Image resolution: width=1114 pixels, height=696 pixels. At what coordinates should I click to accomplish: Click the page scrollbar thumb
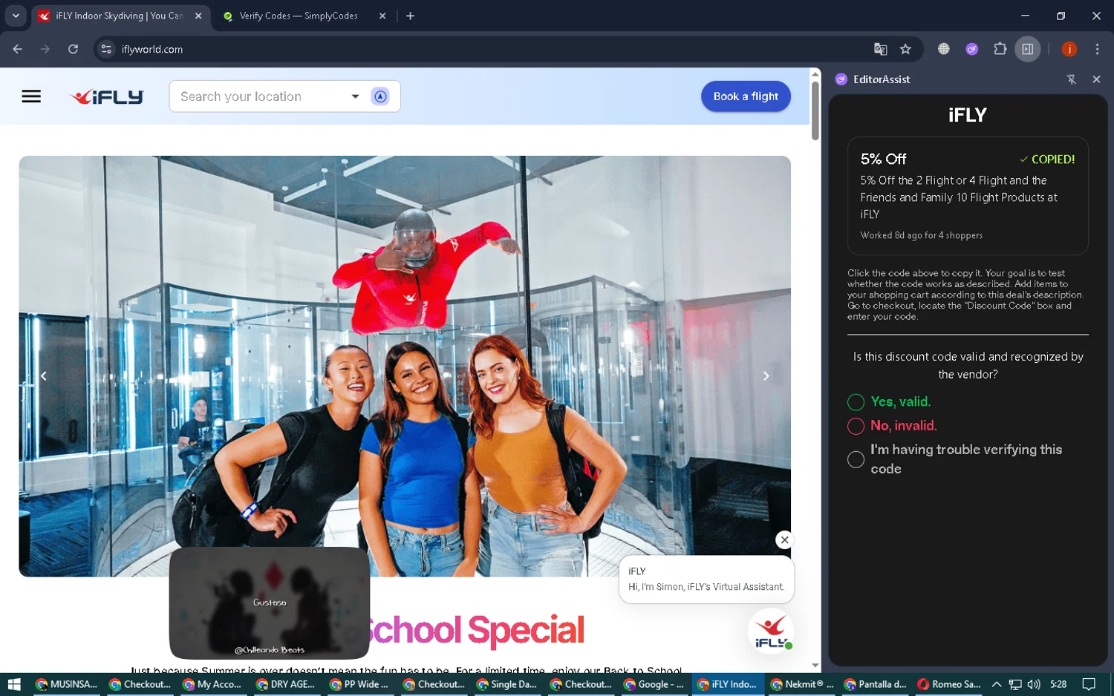[815, 110]
